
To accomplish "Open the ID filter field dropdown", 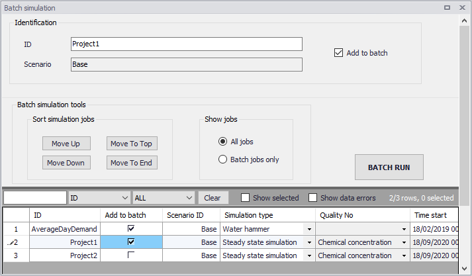I will pos(125,198).
